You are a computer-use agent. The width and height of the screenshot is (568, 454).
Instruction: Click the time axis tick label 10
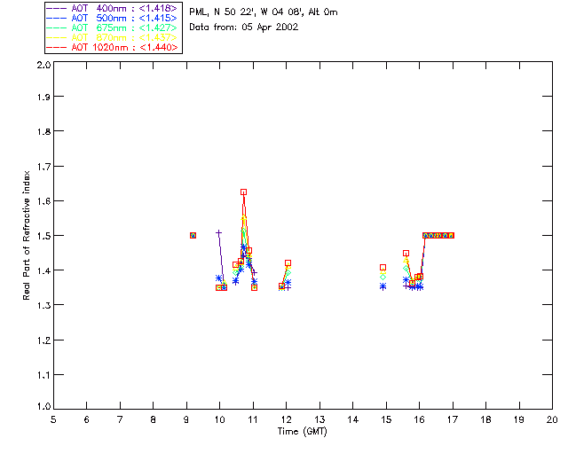(219, 419)
